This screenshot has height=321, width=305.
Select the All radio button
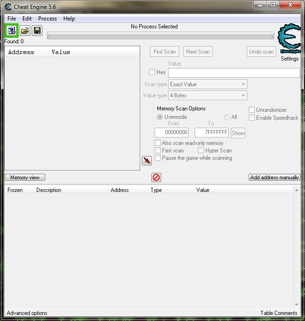coord(227,117)
